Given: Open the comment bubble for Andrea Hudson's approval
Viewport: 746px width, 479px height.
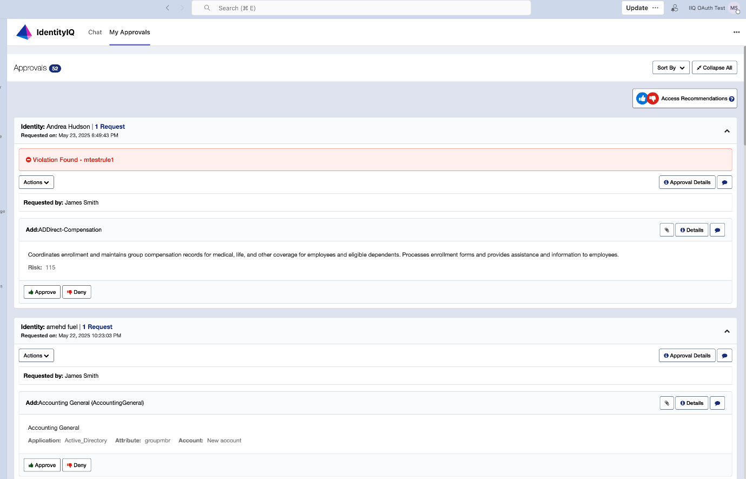Looking at the screenshot, I should 724,182.
